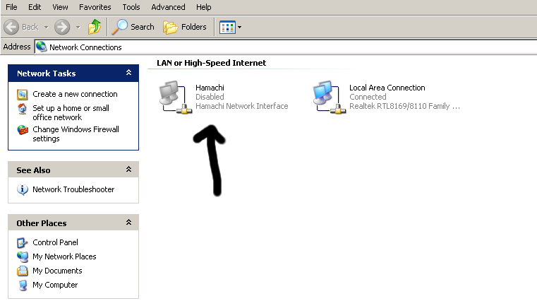
Task: Open the View menu
Action: (60, 7)
